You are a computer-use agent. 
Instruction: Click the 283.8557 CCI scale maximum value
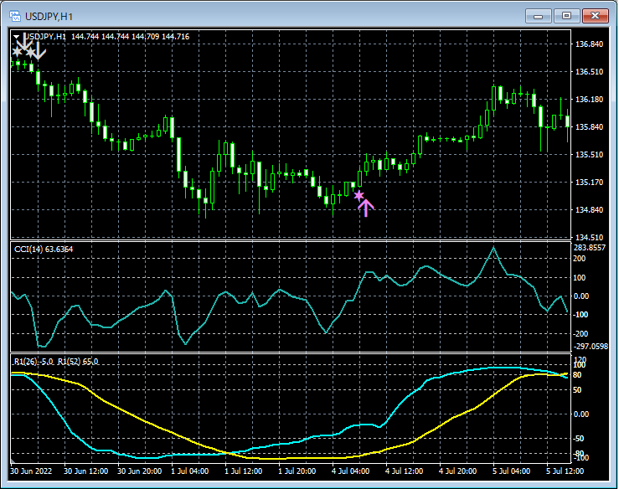tap(591, 248)
